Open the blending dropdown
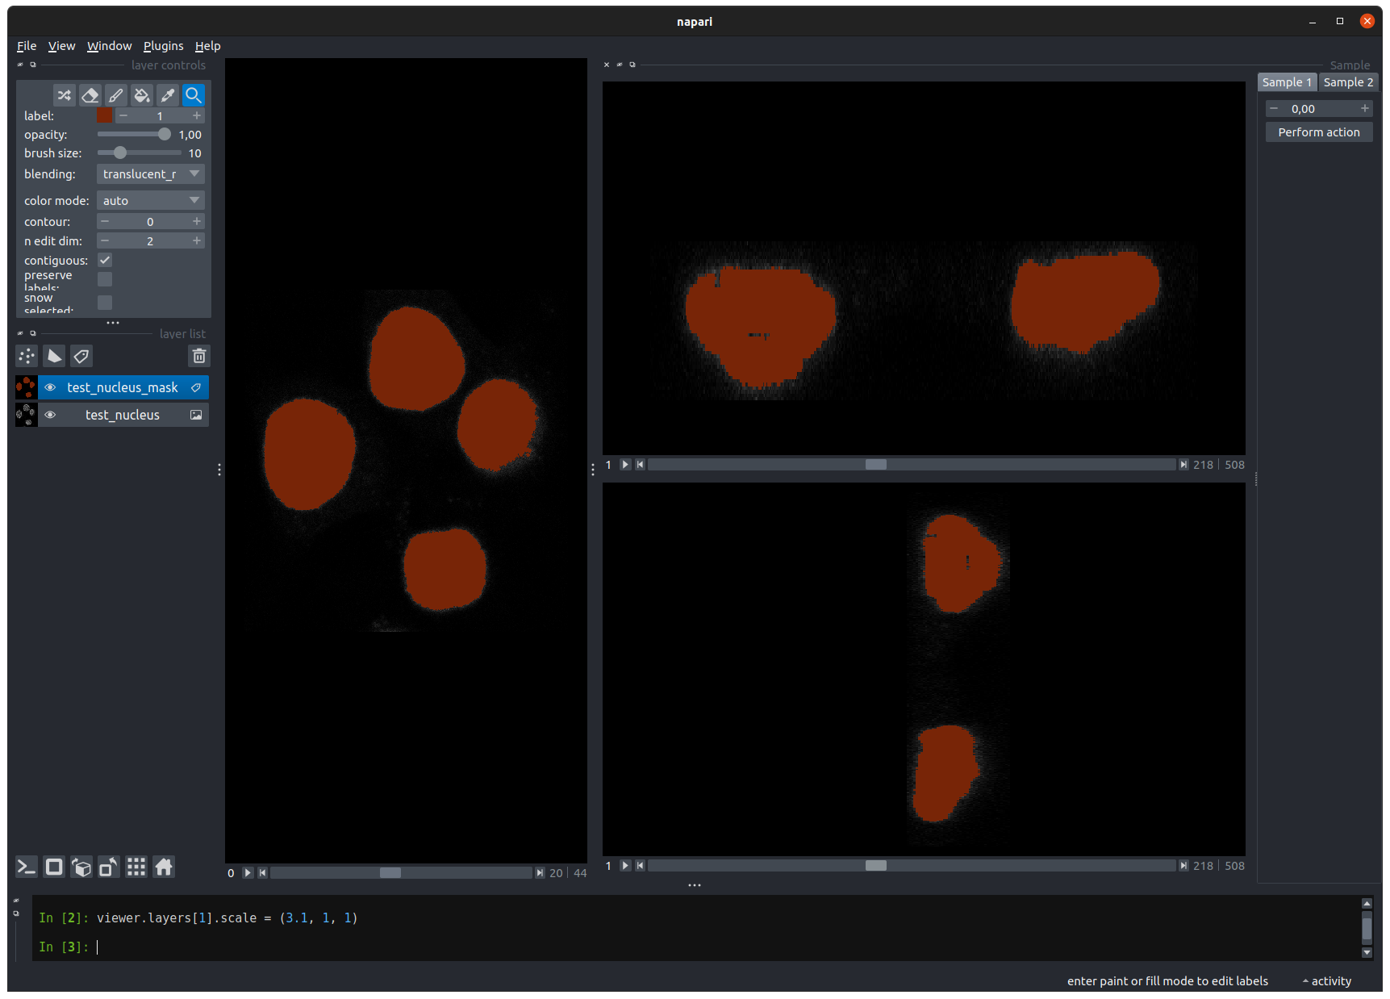This screenshot has height=999, width=1390. [151, 174]
